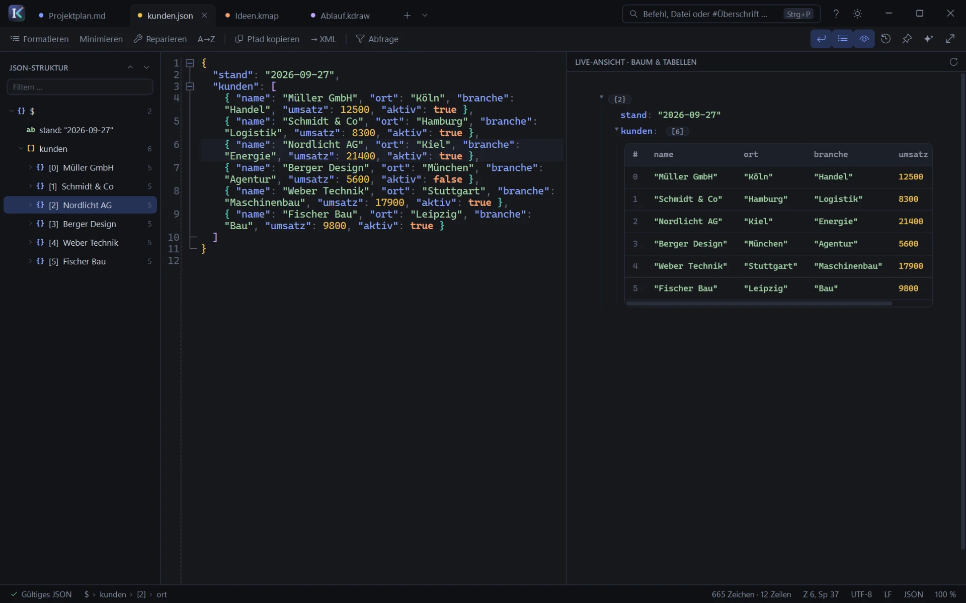966x603 pixels.
Task: Click table horizontal scrollbar in live view
Action: click(759, 304)
